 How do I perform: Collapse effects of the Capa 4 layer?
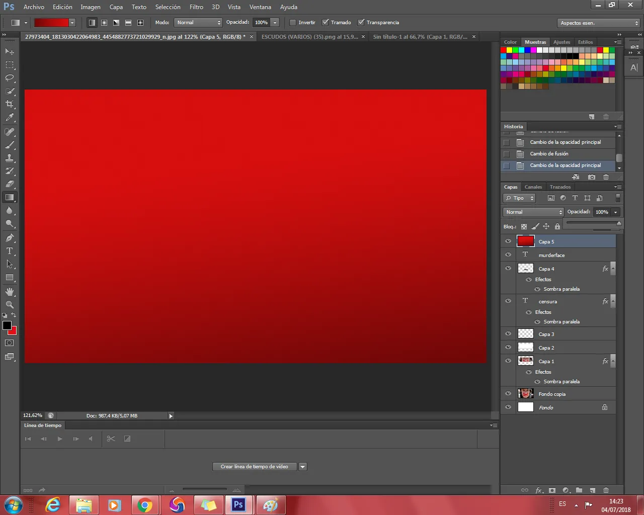tap(613, 269)
